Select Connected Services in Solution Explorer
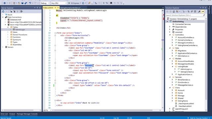 pos(183,24)
